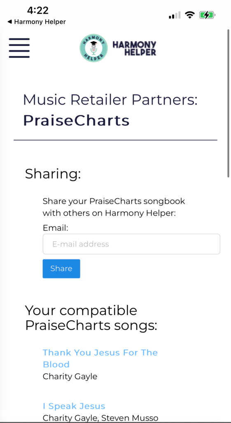
Task: Tap the Wi-Fi status icon
Action: (x=190, y=15)
